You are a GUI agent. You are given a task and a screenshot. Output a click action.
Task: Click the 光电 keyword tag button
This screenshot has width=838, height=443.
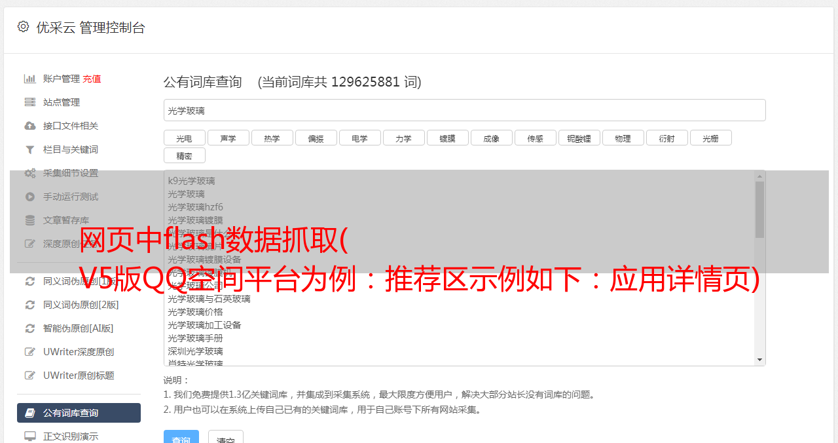(185, 138)
